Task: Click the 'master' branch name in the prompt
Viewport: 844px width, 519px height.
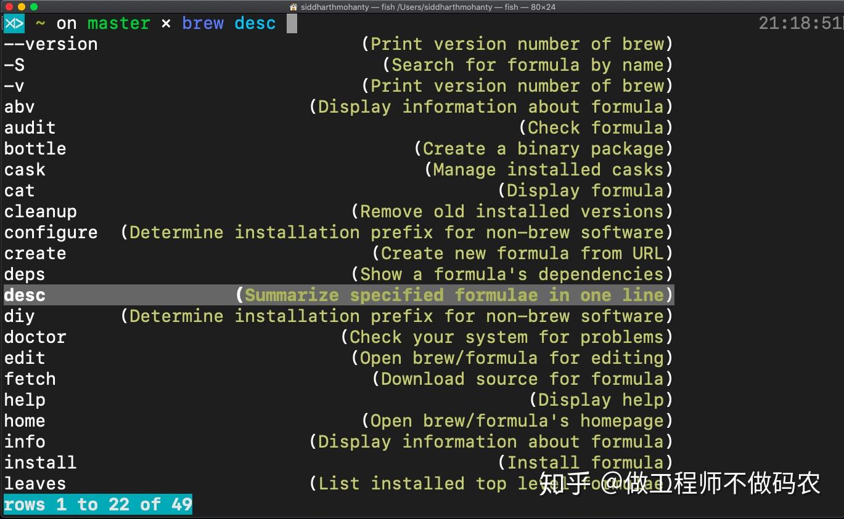Action: tap(118, 23)
